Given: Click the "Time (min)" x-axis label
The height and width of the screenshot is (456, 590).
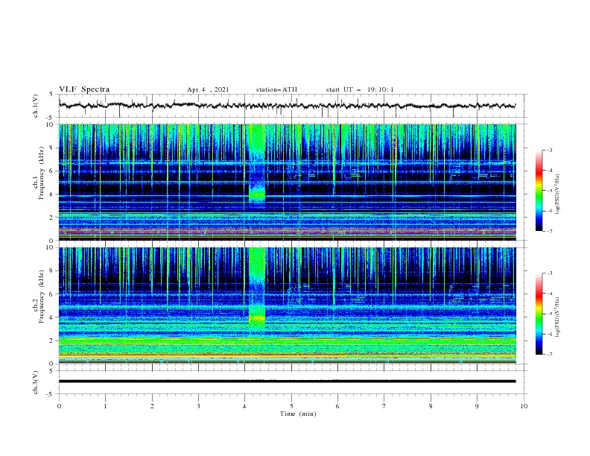Looking at the screenshot, I should [x=298, y=414].
